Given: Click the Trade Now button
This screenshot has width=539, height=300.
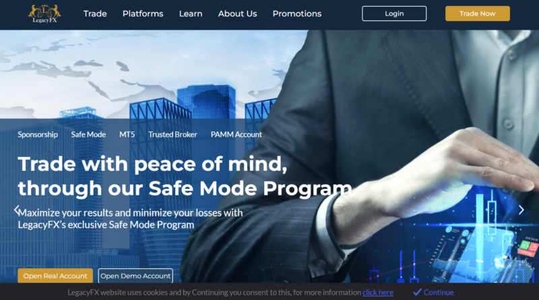Looking at the screenshot, I should click(478, 13).
